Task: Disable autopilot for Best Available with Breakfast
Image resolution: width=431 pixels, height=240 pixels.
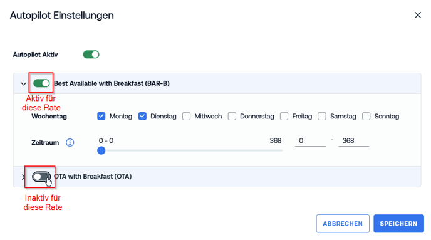Action: tap(41, 83)
